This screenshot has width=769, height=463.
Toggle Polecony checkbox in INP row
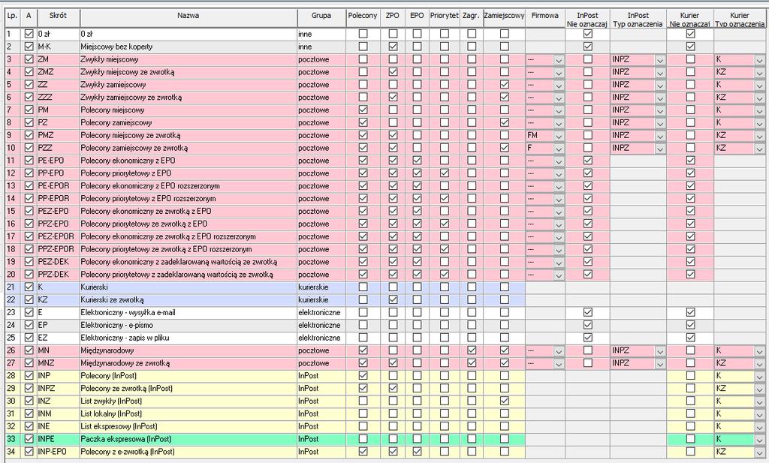point(363,375)
